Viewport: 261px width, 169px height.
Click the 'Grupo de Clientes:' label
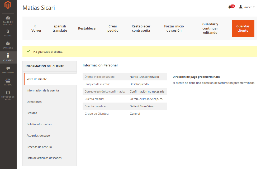click(97, 114)
